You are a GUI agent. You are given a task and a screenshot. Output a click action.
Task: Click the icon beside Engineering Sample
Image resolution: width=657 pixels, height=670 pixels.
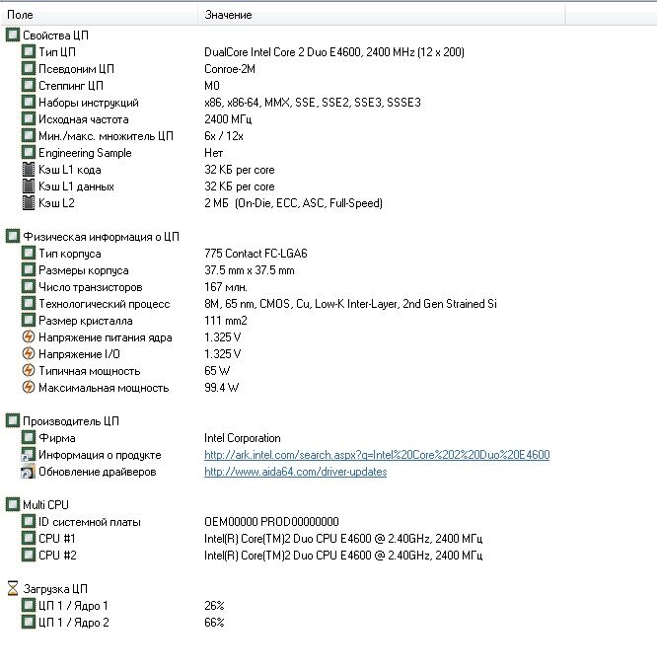[x=29, y=153]
